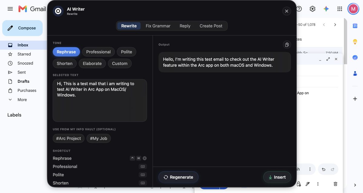
Task: Open the Tasks side panel
Action: point(355,57)
